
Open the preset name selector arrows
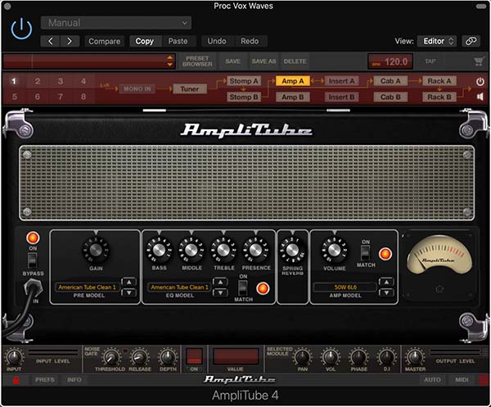click(x=169, y=61)
